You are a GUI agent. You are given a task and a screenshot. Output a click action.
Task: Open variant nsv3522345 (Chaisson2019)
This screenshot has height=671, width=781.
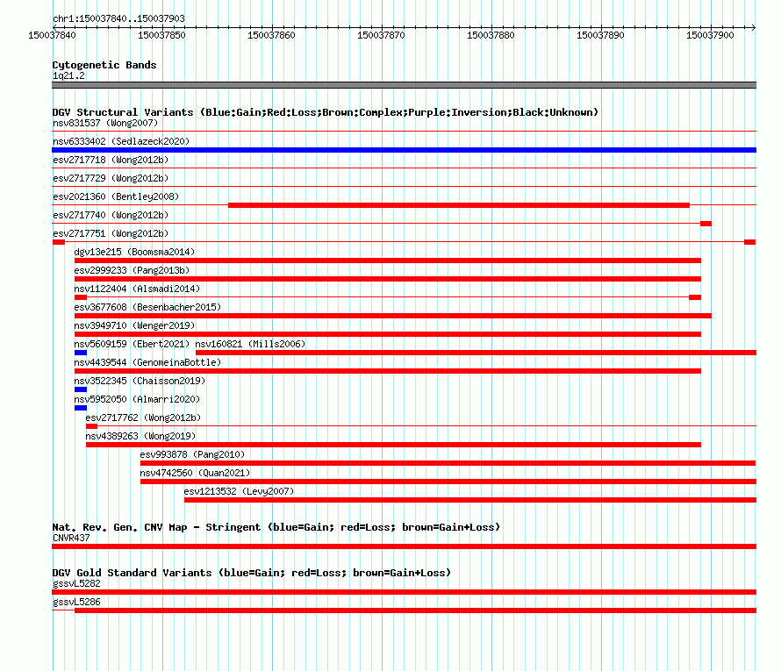pyautogui.click(x=140, y=381)
